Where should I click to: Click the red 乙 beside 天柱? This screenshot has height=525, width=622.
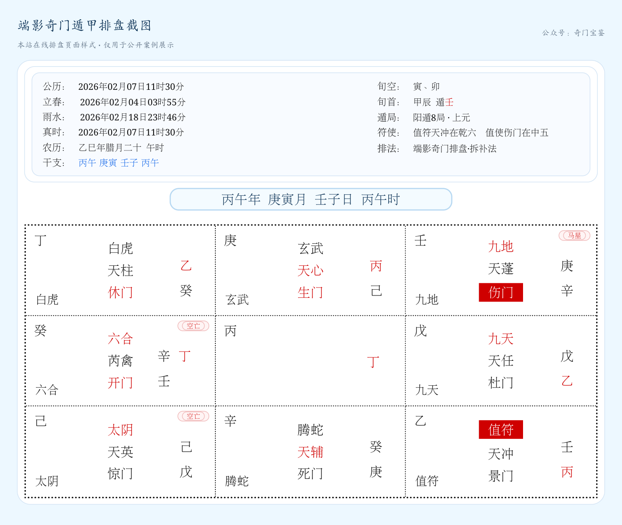[x=186, y=266]
